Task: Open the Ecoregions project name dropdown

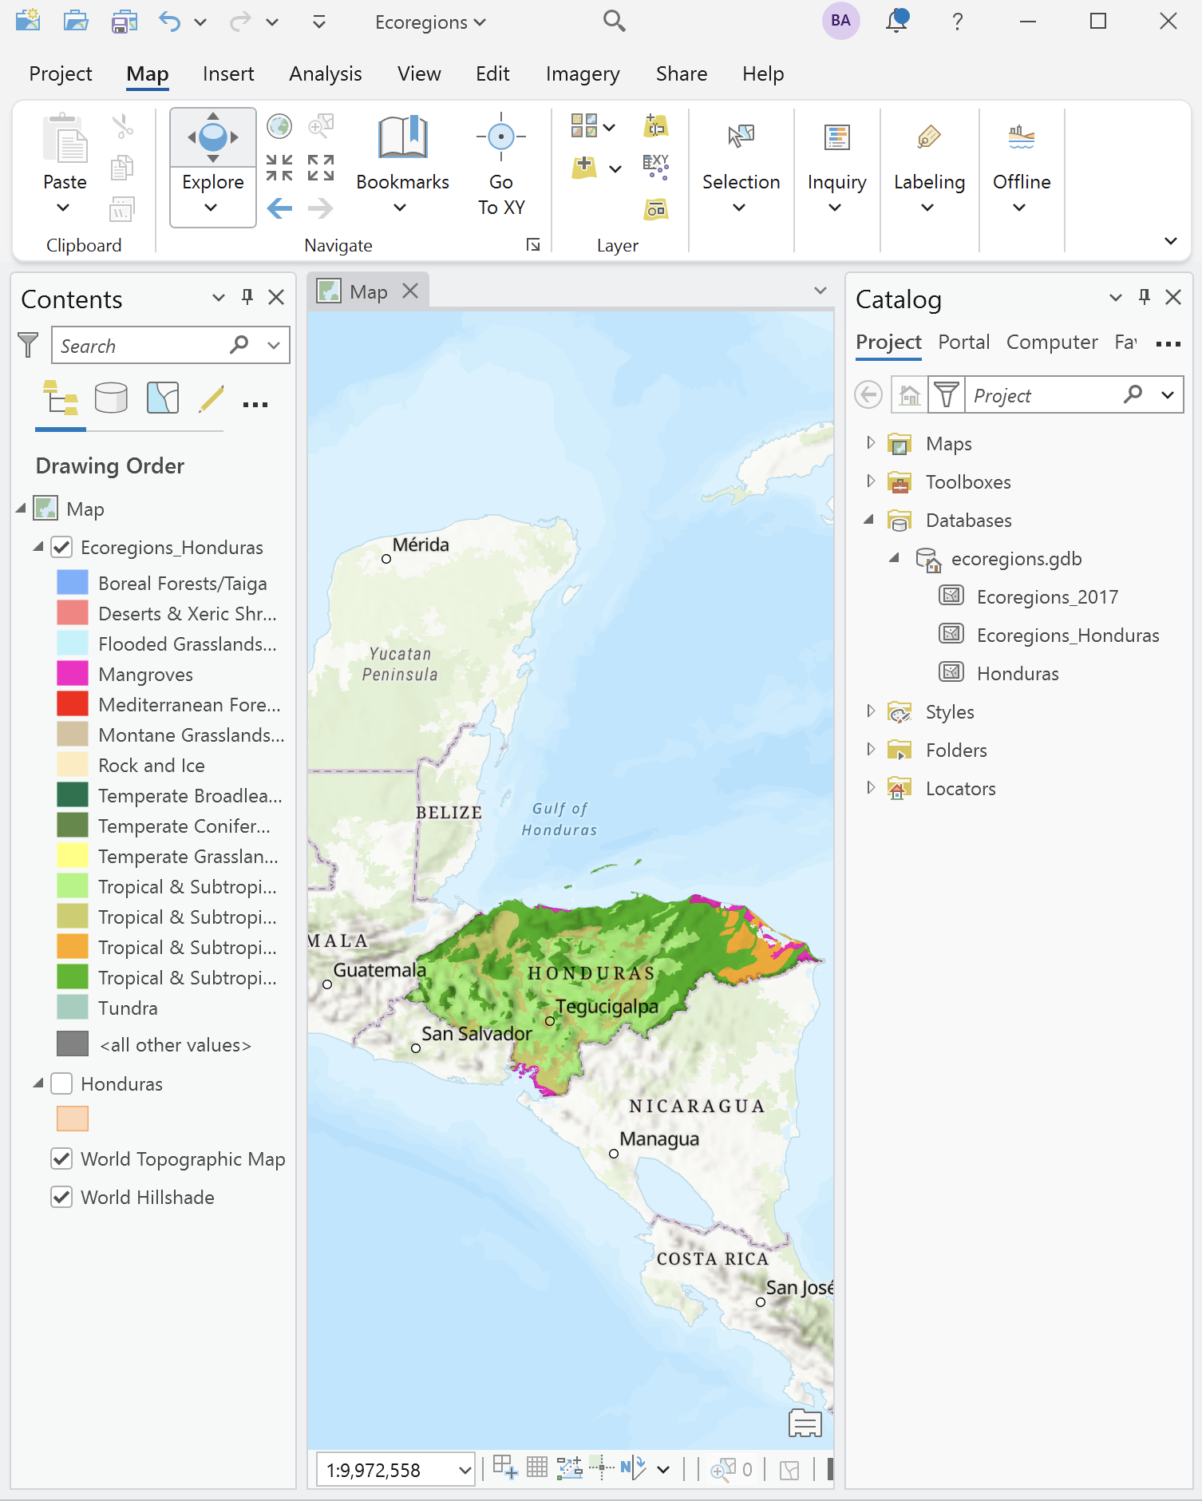Action: 430,22
